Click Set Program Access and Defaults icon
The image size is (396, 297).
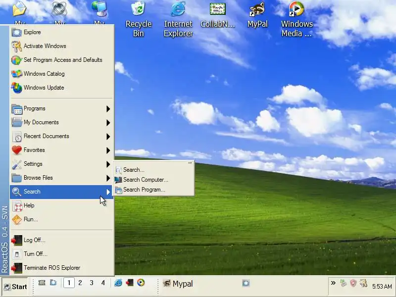17,60
